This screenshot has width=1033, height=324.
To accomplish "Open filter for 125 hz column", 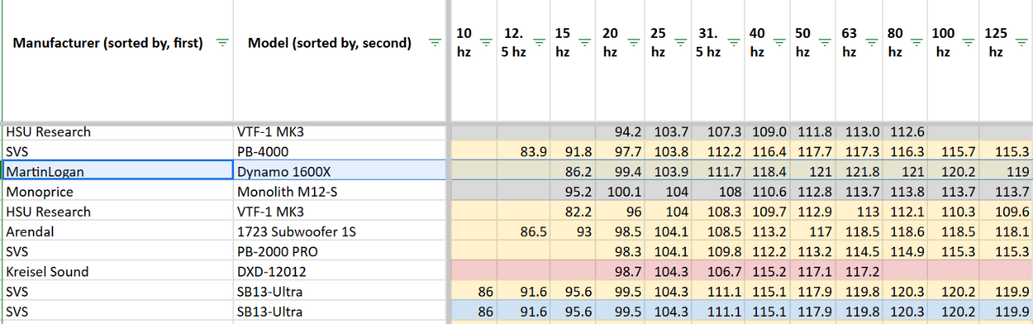I will tap(1019, 43).
